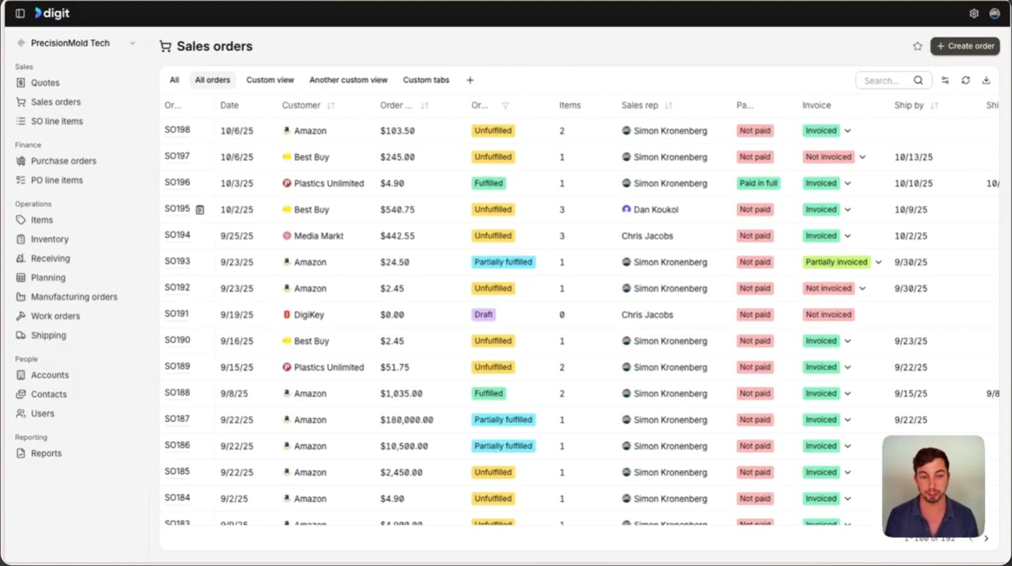Toggle the sidebar collapse icon
Screen dimensions: 1012x566
pos(20,14)
